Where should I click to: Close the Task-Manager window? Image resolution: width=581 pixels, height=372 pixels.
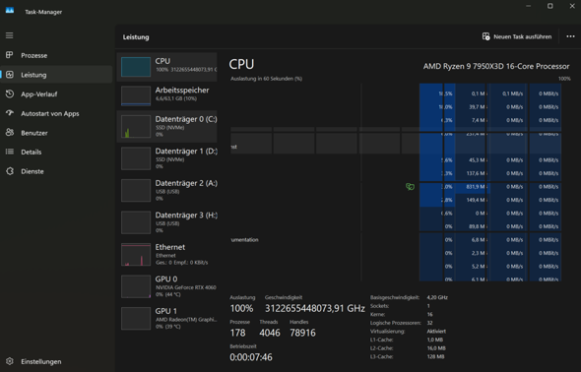coord(572,6)
